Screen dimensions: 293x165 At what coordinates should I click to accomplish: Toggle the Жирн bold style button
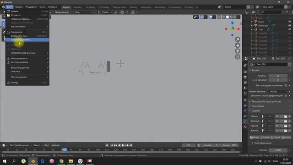coord(255,137)
